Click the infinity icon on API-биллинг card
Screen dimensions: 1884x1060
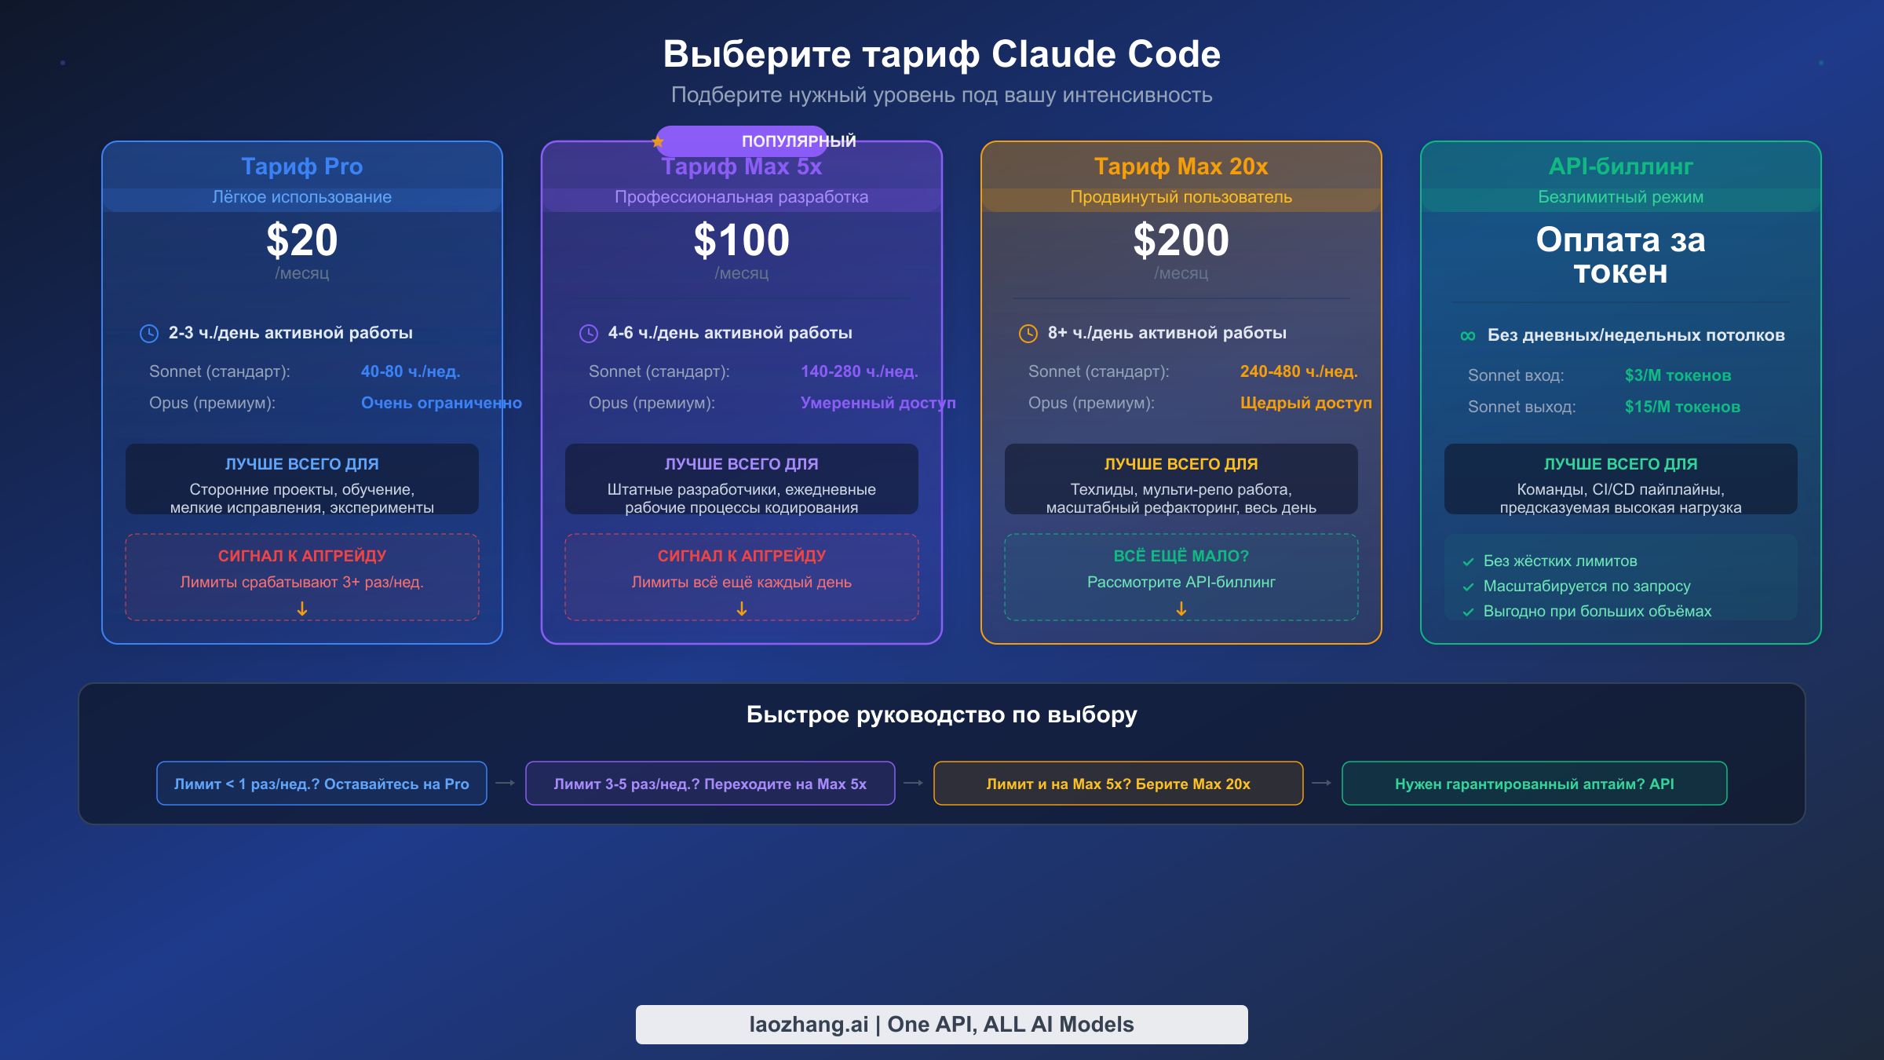click(1467, 334)
